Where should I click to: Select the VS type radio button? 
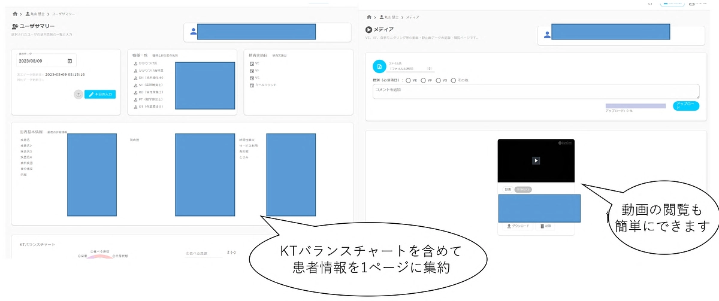click(x=439, y=80)
